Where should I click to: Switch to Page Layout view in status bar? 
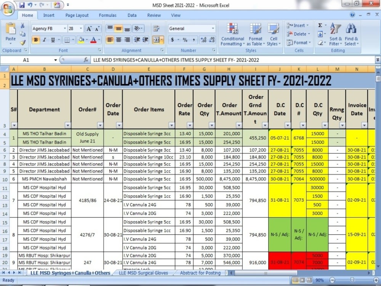[302, 280]
